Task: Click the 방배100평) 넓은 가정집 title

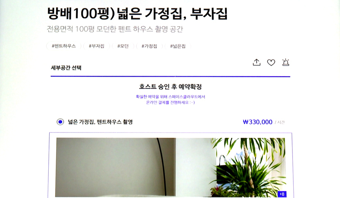Action: (137, 14)
